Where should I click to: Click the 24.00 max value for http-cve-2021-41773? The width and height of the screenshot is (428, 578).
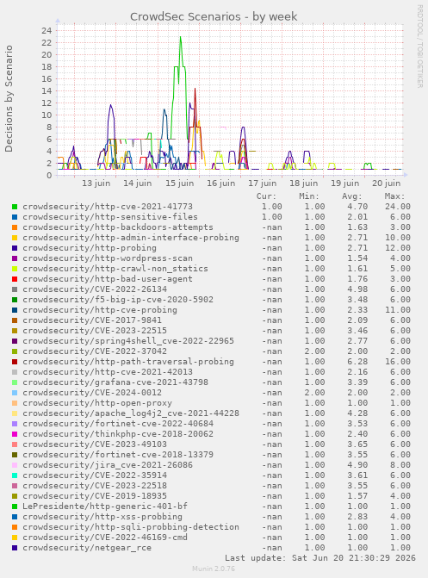point(398,207)
